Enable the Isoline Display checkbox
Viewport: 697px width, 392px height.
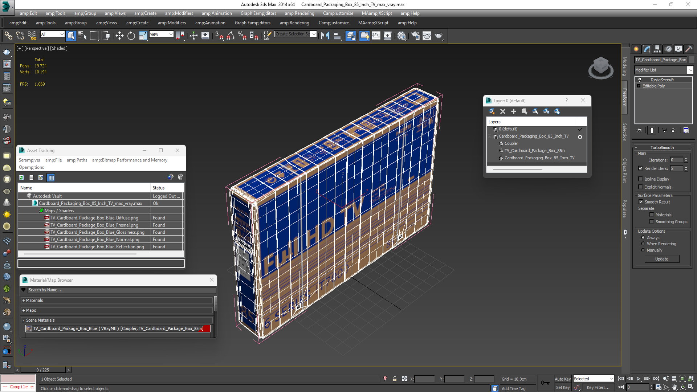[641, 179]
